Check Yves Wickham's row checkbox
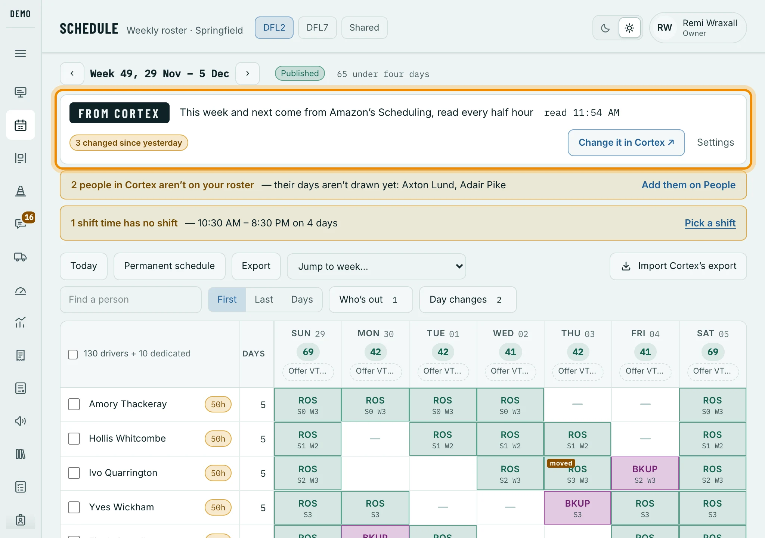The image size is (765, 538). click(x=74, y=507)
